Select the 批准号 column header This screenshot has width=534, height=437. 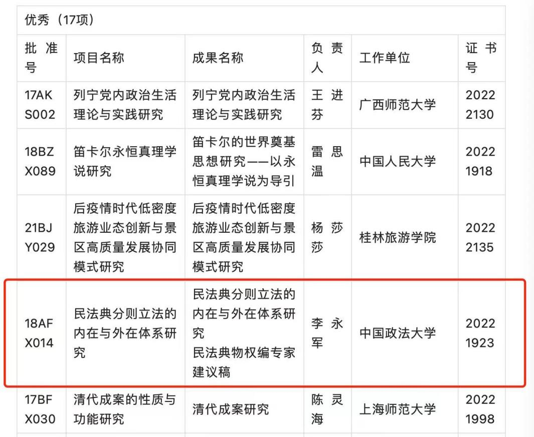point(41,58)
